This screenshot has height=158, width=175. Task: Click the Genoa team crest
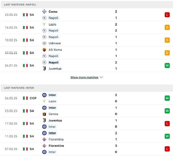[44, 114]
